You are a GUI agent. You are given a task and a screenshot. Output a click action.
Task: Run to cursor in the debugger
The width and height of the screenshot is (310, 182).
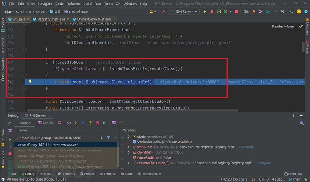point(105,123)
